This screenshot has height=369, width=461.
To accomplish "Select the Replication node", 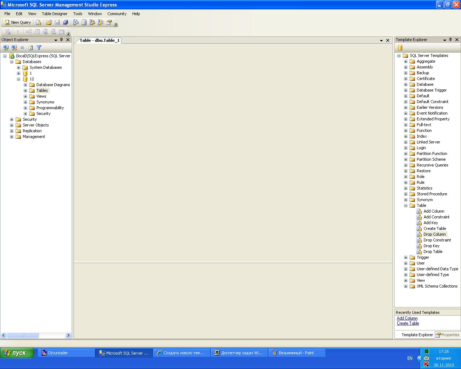I will click(32, 131).
